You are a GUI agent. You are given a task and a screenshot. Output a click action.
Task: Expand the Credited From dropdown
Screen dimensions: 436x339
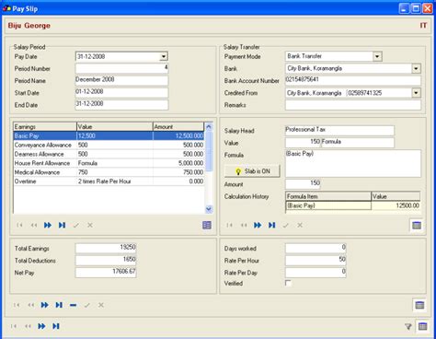coord(416,93)
